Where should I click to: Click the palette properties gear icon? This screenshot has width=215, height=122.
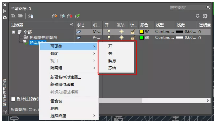click(x=5, y=17)
